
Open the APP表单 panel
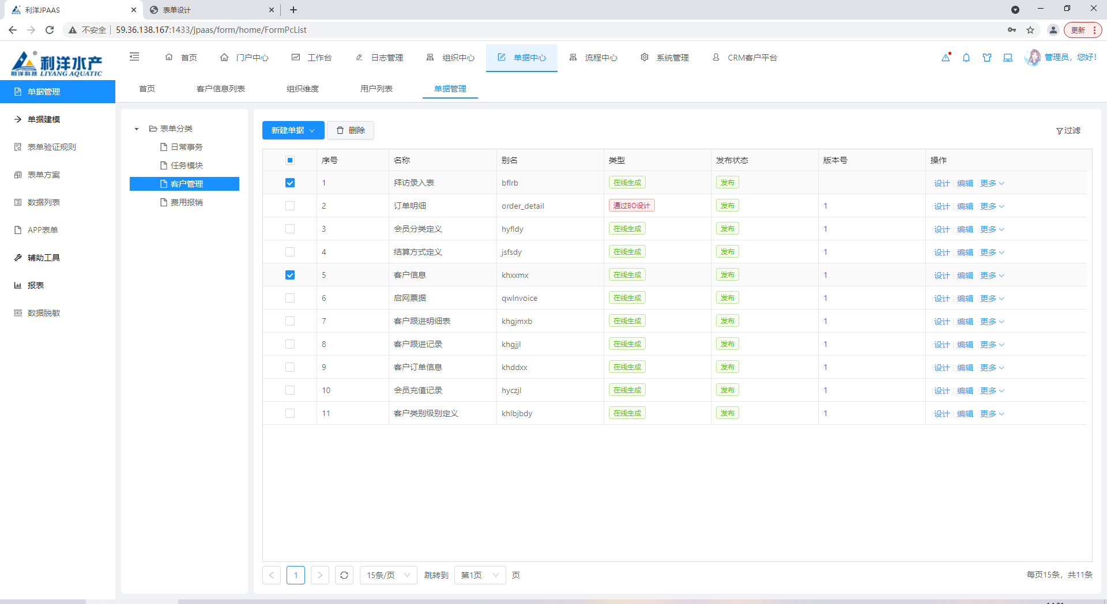[42, 229]
